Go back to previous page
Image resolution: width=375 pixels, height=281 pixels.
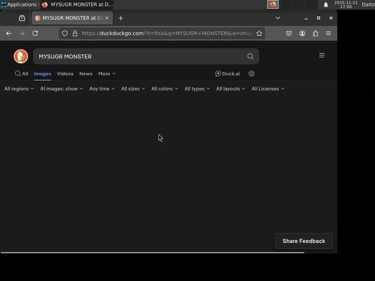click(9, 33)
